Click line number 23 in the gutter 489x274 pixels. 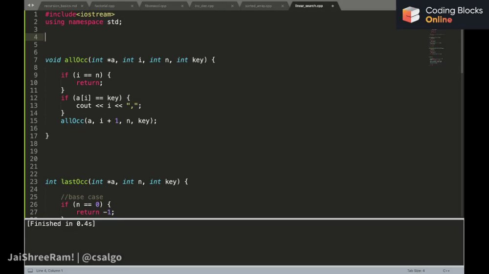(34, 182)
